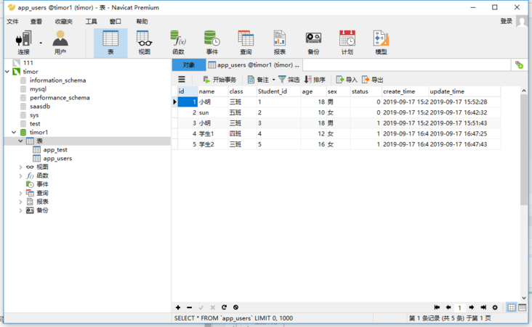Screen dimensions: 532x327
Task: Click the 登录 login link
Action: [507, 21]
